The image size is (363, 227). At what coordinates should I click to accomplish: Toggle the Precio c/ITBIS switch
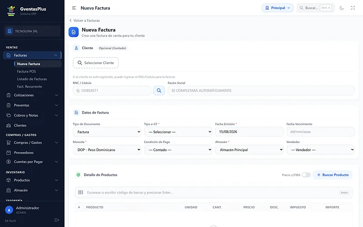point(306,175)
